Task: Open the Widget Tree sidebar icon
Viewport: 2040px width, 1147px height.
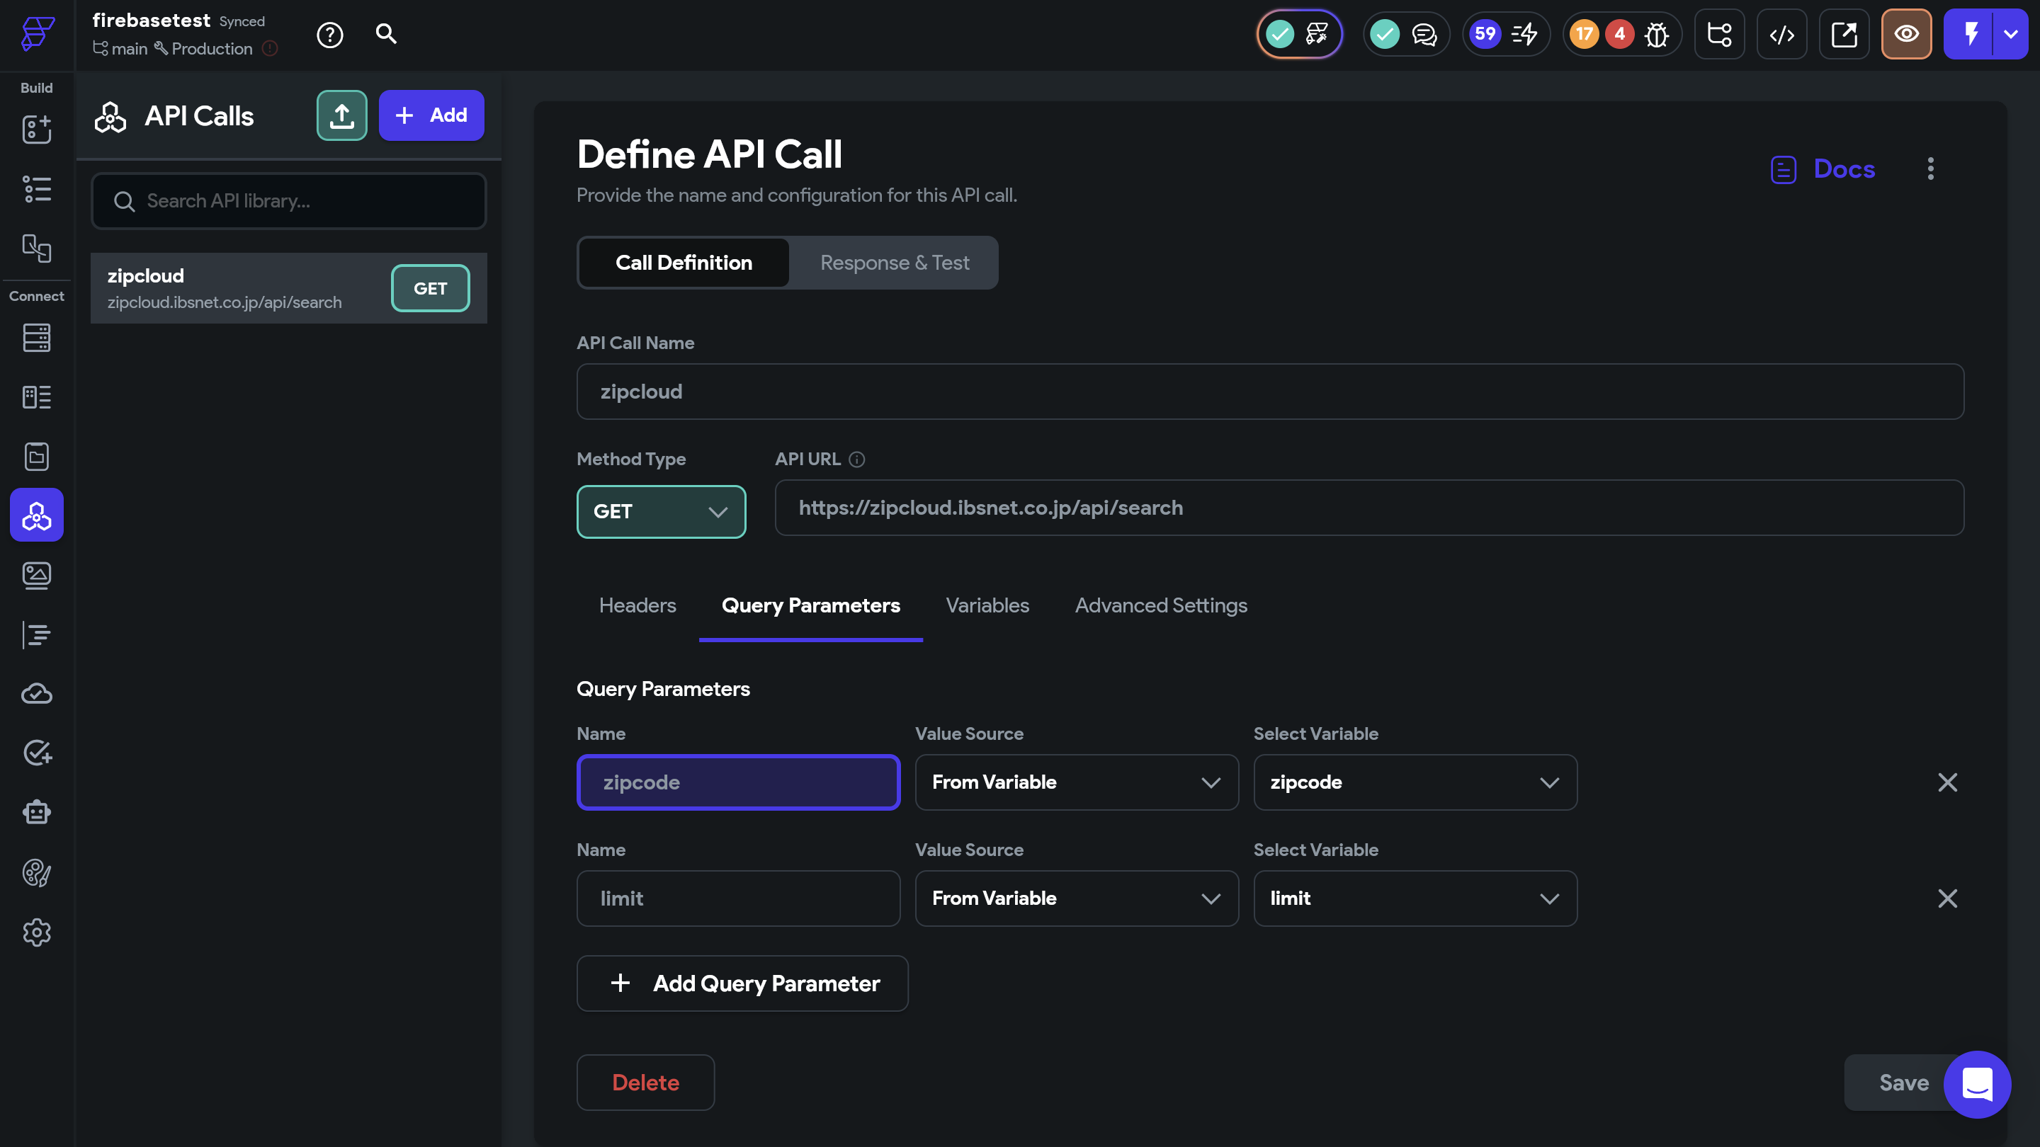Action: click(36, 189)
